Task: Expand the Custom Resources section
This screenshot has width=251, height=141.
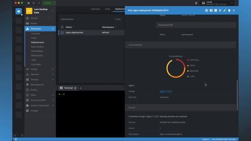Action: (x=53, y=105)
